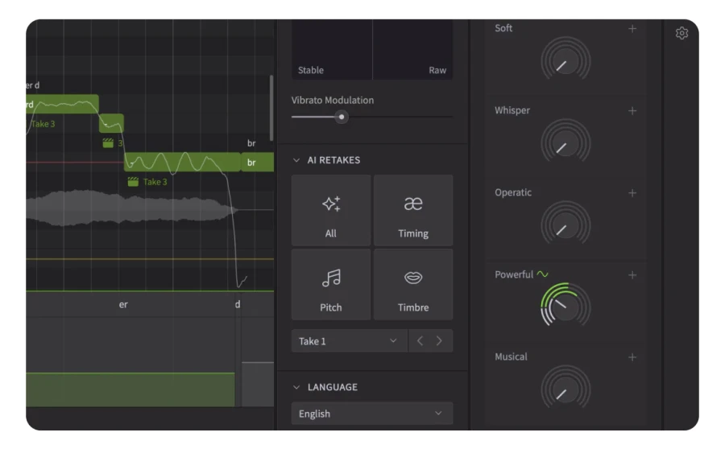
Task: Collapse the LANGUAGE section
Action: pyautogui.click(x=296, y=387)
